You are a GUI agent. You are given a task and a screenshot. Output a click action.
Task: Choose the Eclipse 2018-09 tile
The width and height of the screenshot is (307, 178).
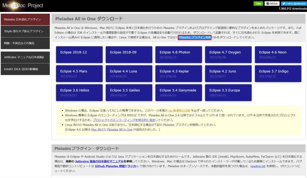coord(129,54)
